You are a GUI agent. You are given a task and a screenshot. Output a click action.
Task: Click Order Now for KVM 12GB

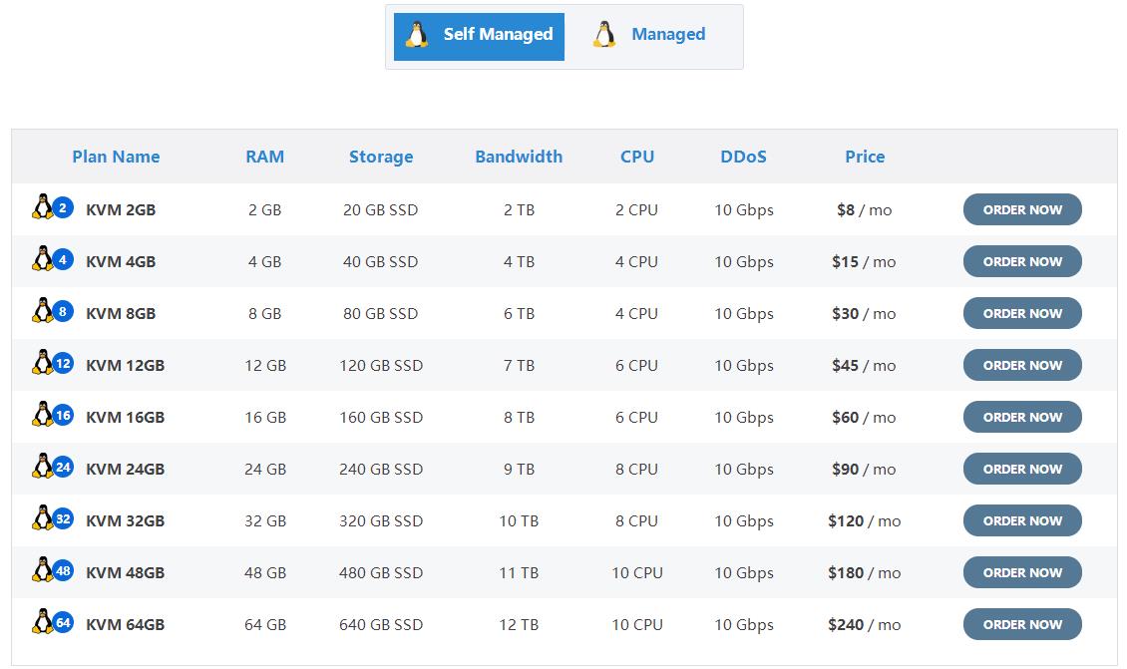pos(1022,365)
